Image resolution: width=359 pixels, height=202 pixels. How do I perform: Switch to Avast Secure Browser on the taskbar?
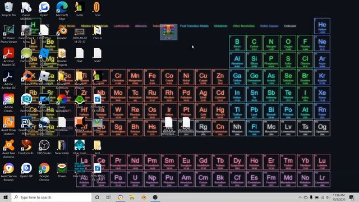click(121, 197)
